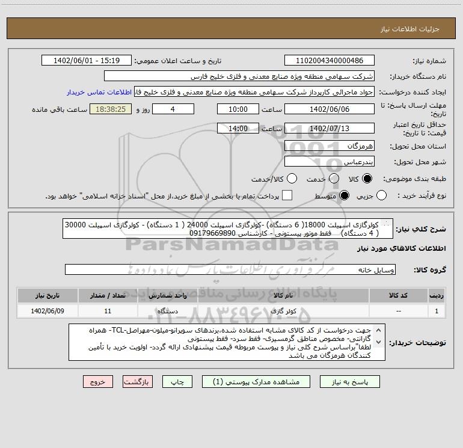
Task: Click the price validity date 1402/07/13
Action: [330, 129]
